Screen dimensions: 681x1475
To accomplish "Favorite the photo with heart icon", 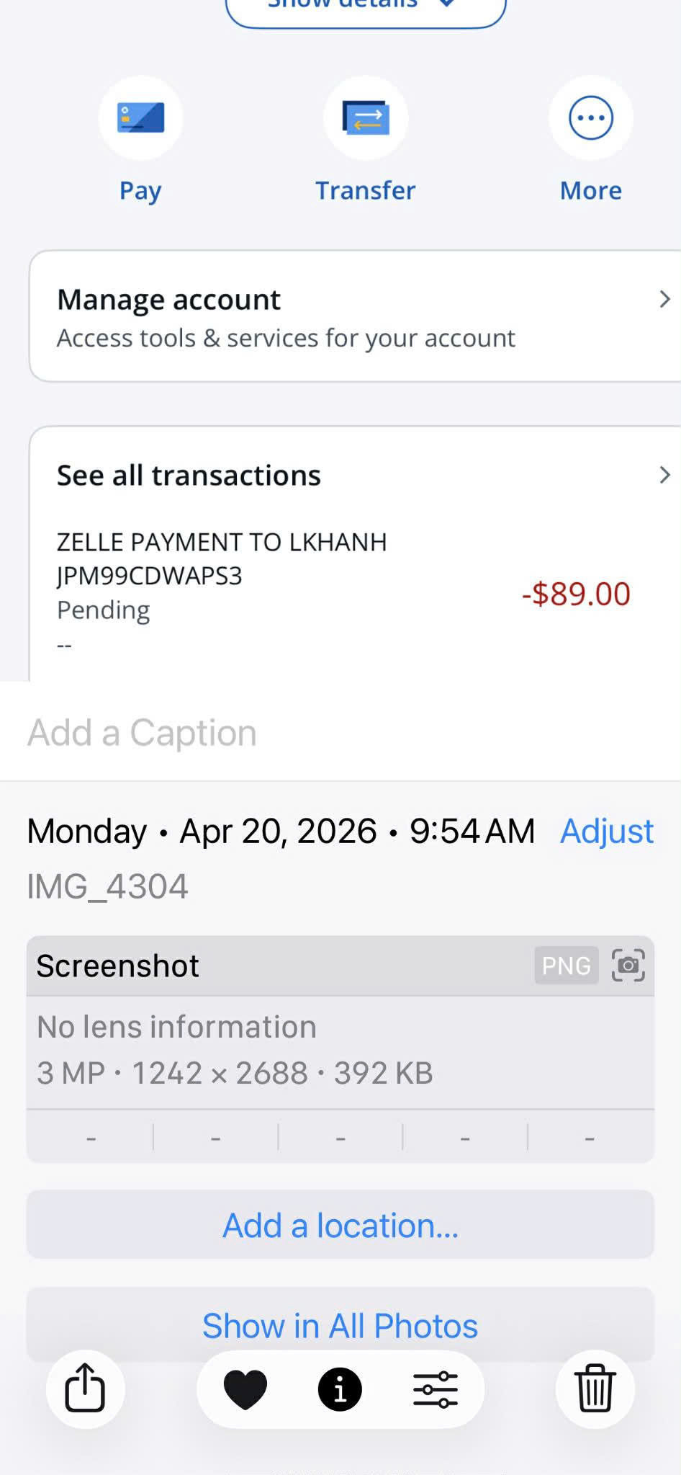I will (x=245, y=1389).
